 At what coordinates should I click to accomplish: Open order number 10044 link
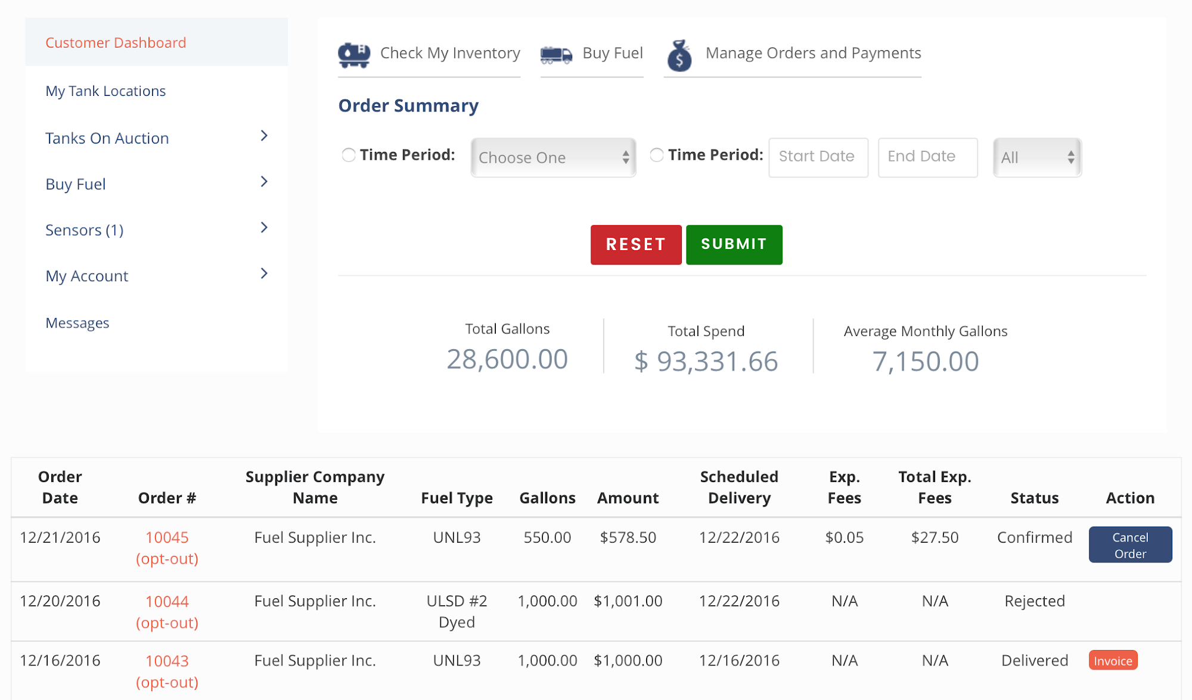click(167, 602)
